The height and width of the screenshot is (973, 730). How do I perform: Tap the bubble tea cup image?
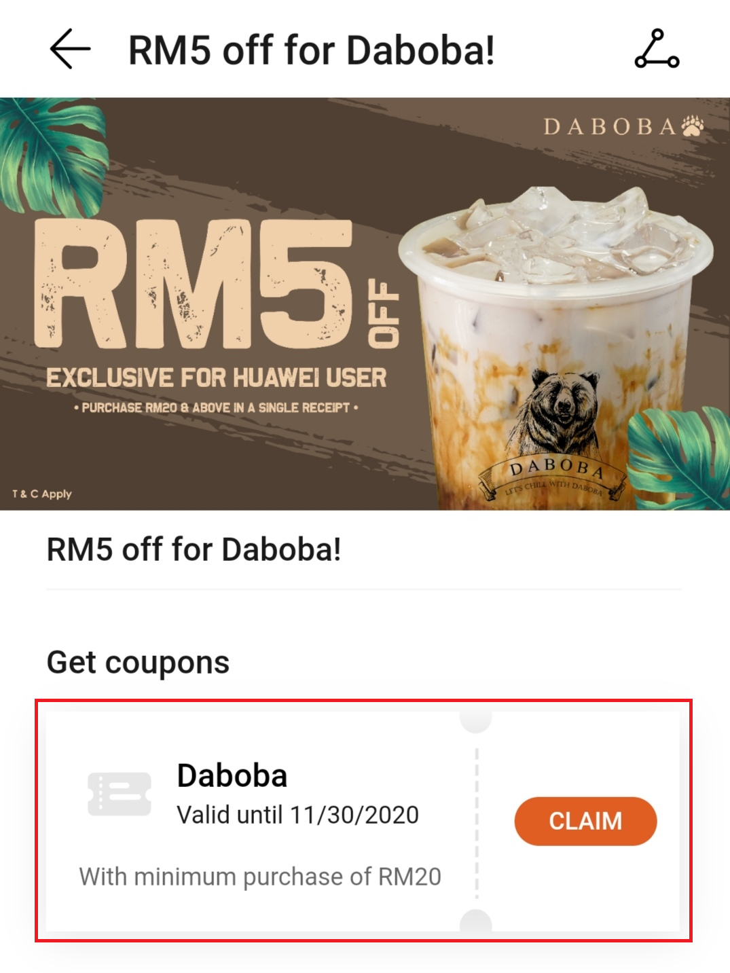pyautogui.click(x=555, y=348)
